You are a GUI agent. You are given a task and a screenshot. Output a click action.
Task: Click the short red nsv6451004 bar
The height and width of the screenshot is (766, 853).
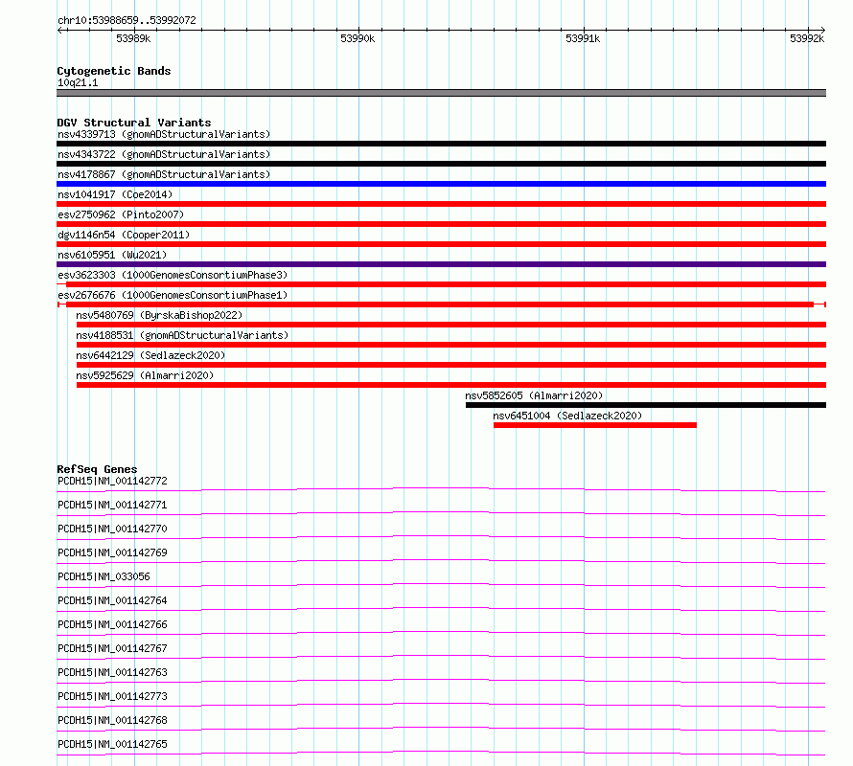(594, 425)
